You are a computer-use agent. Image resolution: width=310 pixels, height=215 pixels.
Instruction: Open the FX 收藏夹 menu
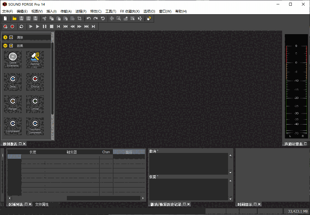(x=129, y=11)
